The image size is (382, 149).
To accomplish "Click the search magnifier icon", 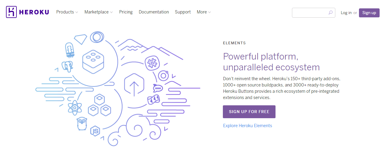I will click(330, 13).
